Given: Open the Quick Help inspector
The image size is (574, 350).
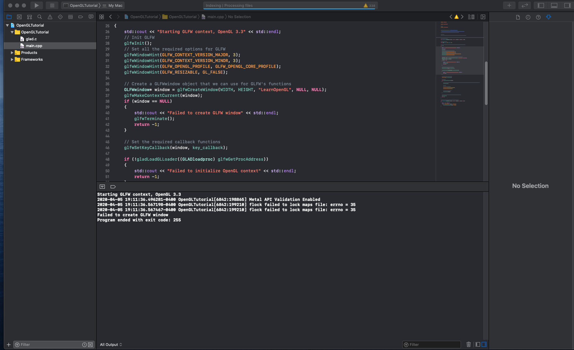Looking at the screenshot, I should pyautogui.click(x=538, y=17).
